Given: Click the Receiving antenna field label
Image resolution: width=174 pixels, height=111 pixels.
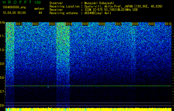Looking at the screenshot, I should pos(64,13).
